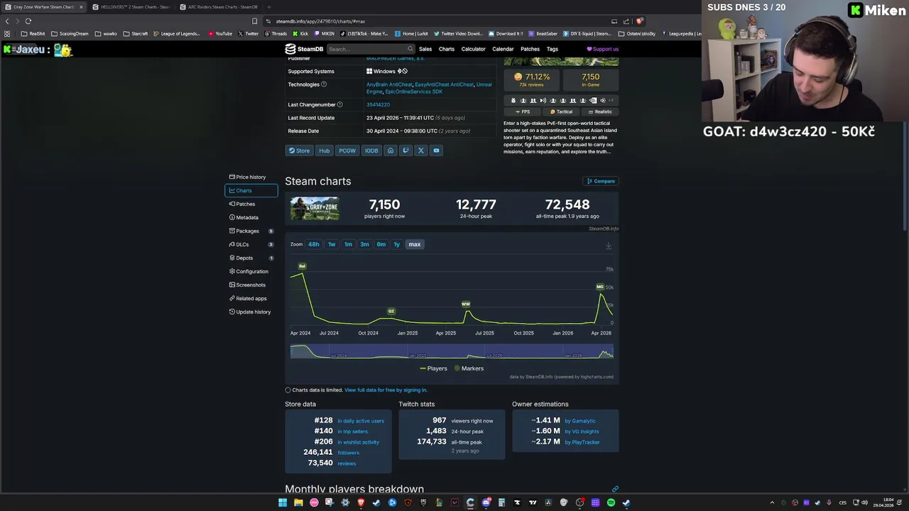Open Packages in the sidebar
The height and width of the screenshot is (511, 909).
(x=251, y=231)
